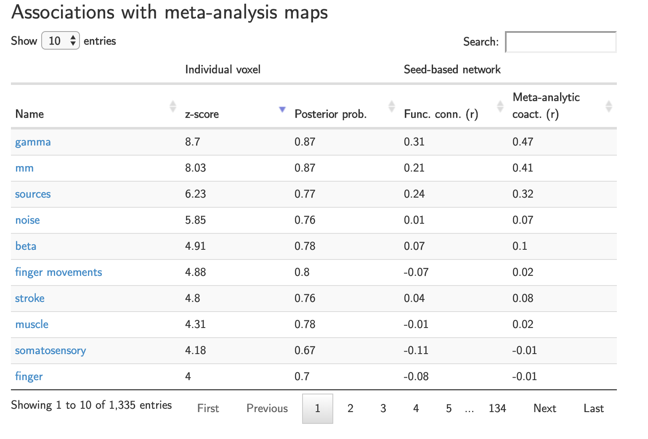The image size is (648, 439).
Task: Open the somatosensory term link
Action: (50, 351)
